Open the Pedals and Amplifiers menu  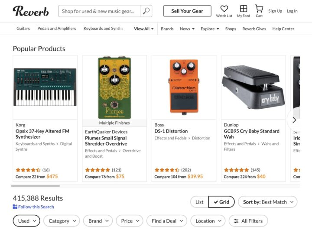57,29
